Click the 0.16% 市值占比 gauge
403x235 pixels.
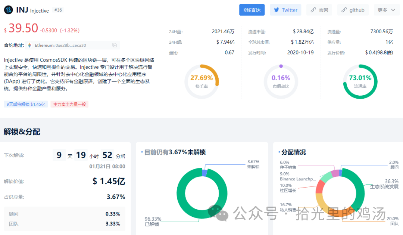coord(281,81)
